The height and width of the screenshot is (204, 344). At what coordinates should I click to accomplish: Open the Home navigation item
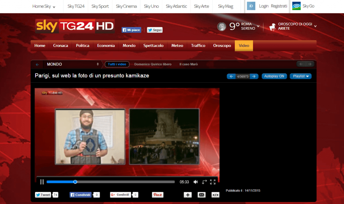pos(40,45)
